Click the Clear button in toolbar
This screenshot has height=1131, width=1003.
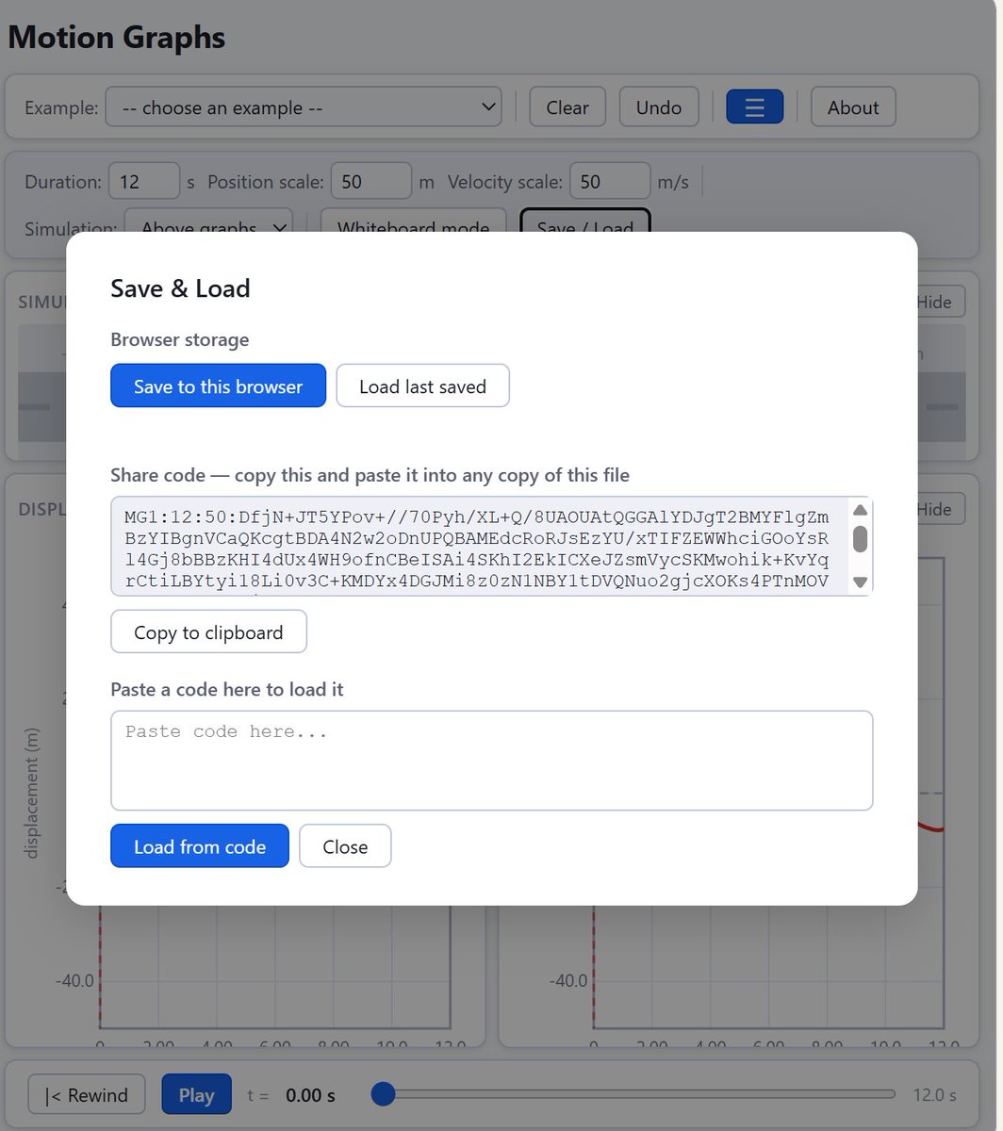point(567,107)
